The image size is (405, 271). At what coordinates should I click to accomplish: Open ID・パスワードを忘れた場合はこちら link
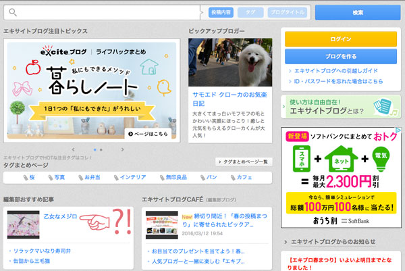click(x=338, y=81)
